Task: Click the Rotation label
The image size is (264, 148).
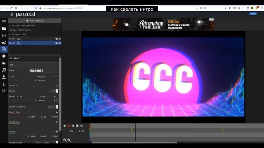Action: coord(14,122)
